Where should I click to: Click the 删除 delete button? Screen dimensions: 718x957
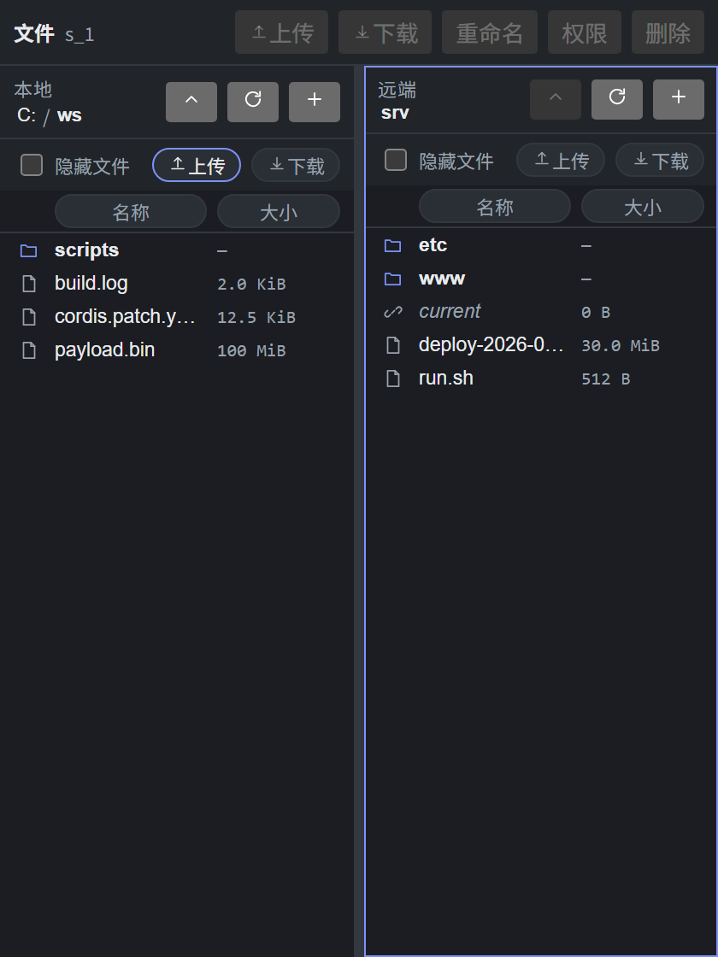tap(668, 32)
